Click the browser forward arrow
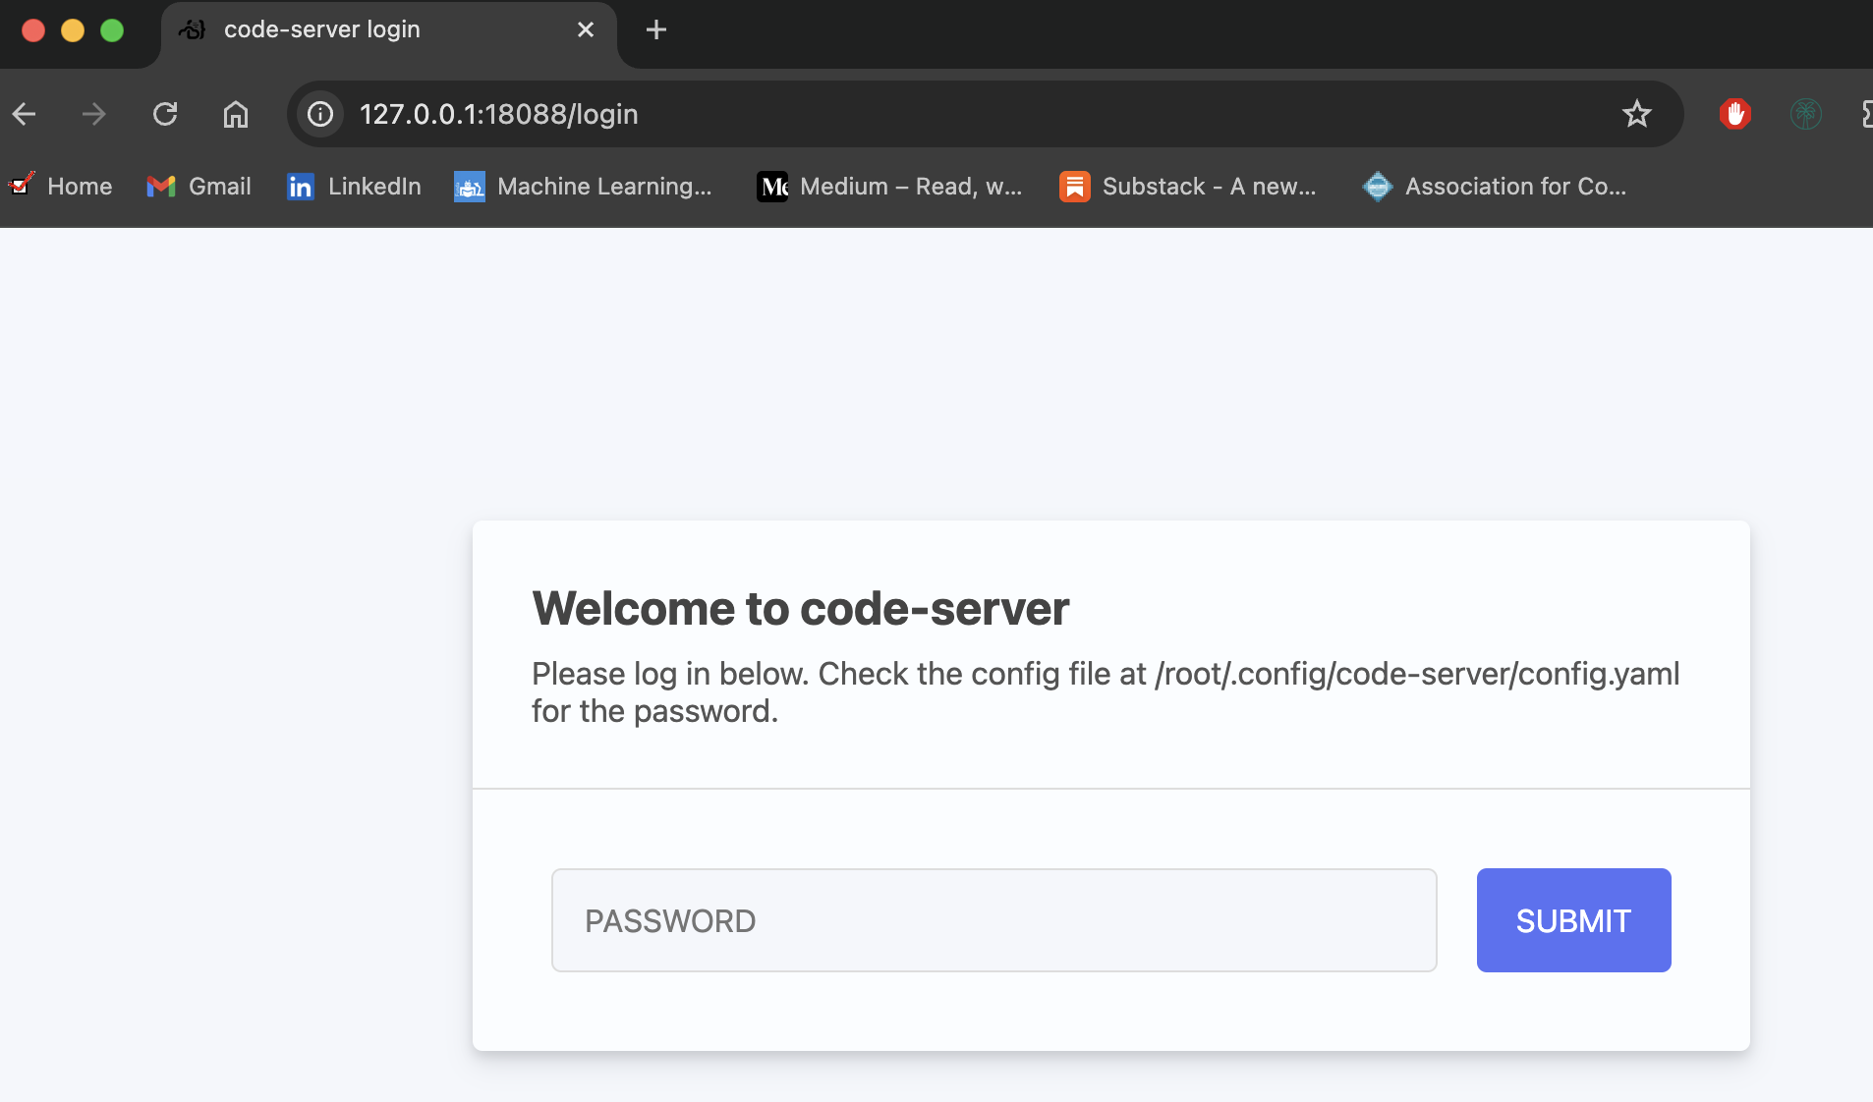 93,115
